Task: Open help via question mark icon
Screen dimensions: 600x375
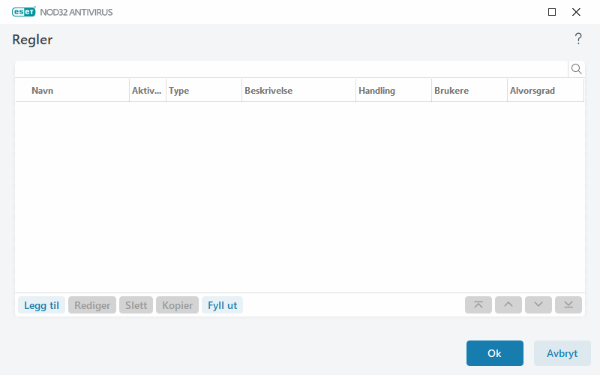Action: point(578,39)
